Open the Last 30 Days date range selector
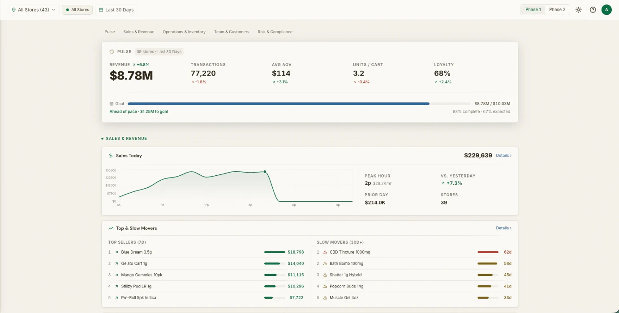 tap(116, 9)
